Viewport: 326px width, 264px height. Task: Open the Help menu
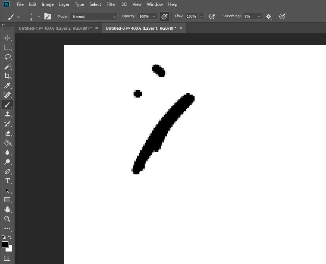coord(173,4)
